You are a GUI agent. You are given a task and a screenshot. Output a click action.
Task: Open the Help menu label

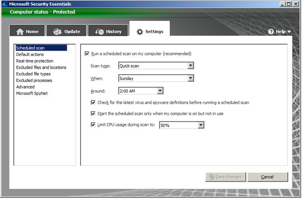click(280, 32)
